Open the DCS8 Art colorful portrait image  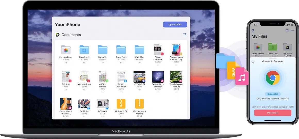click(84, 104)
